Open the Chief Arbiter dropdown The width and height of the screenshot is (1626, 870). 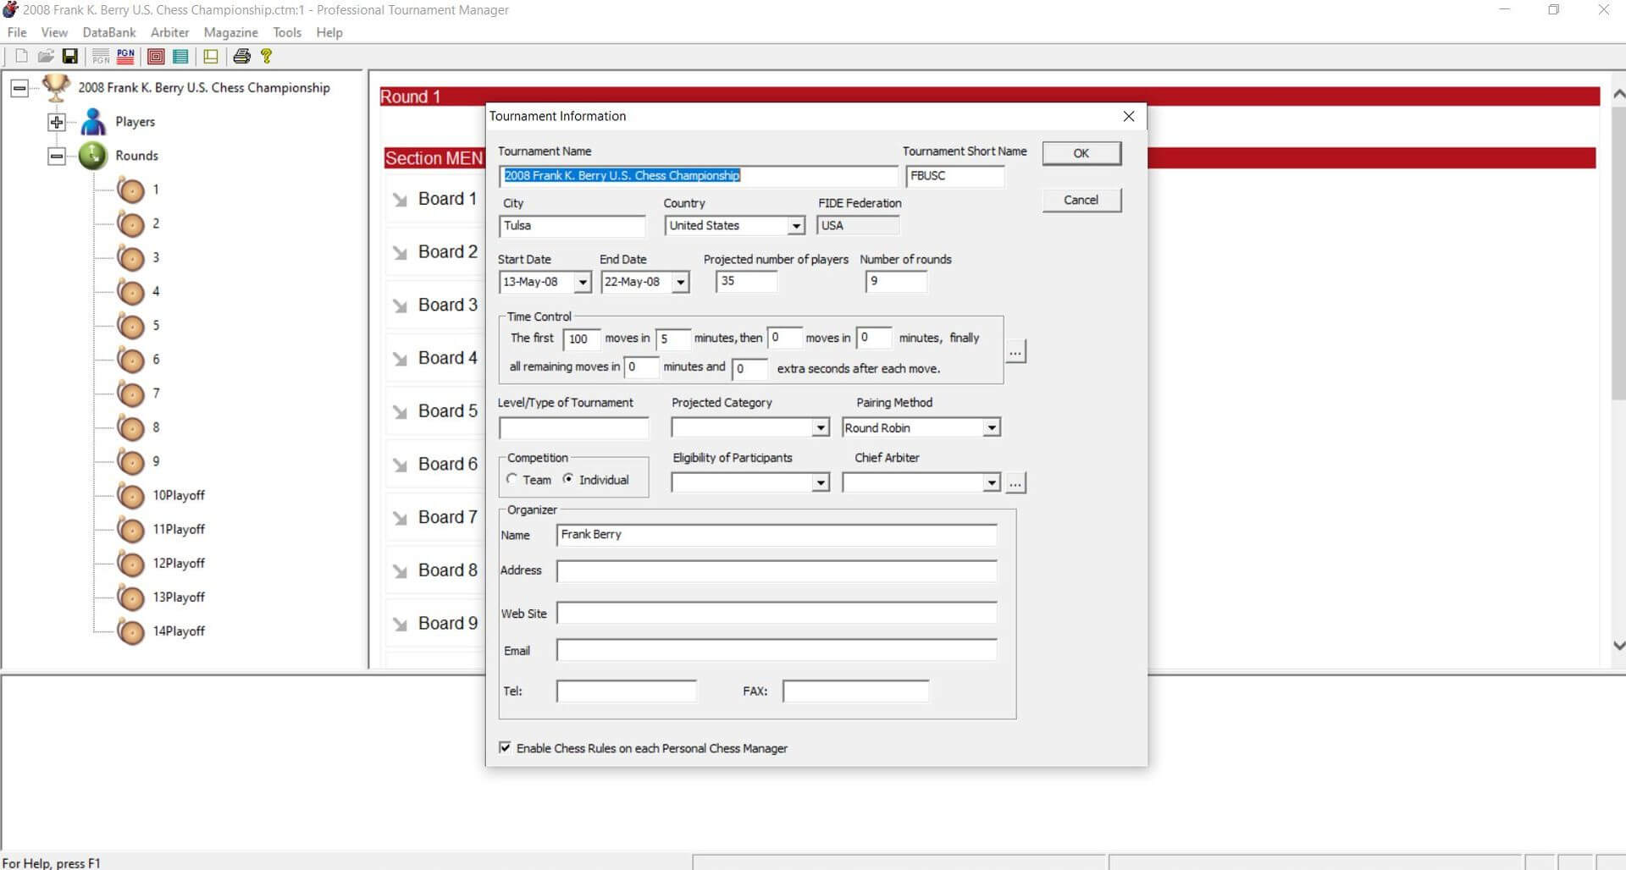[x=992, y=483]
